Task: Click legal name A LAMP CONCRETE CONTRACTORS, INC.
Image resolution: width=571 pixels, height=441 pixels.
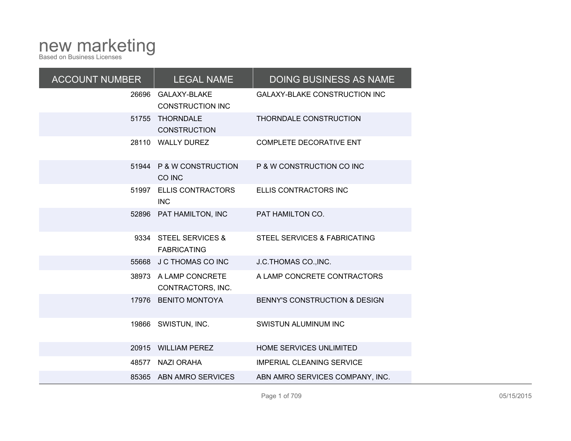Action: click(x=195, y=282)
